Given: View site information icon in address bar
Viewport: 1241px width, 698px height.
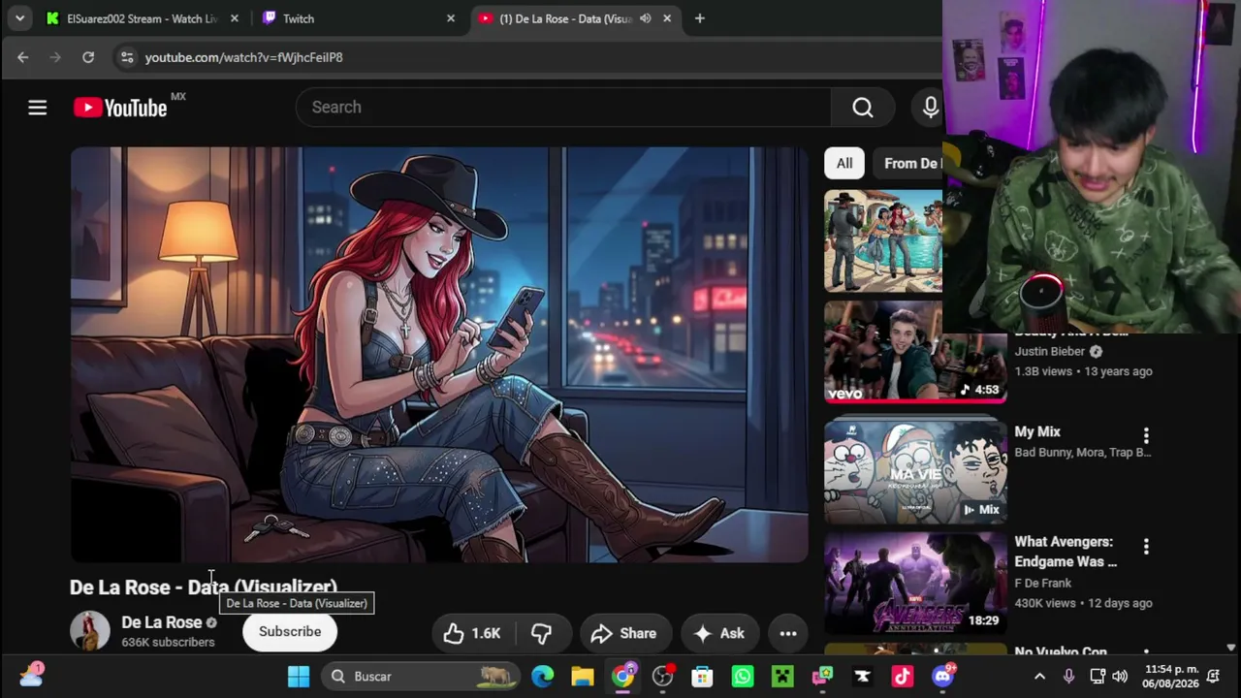Looking at the screenshot, I should (127, 57).
